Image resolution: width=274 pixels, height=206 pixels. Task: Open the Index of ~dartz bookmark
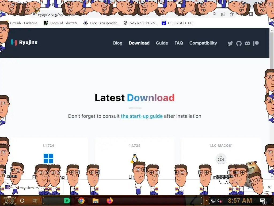[62, 23]
